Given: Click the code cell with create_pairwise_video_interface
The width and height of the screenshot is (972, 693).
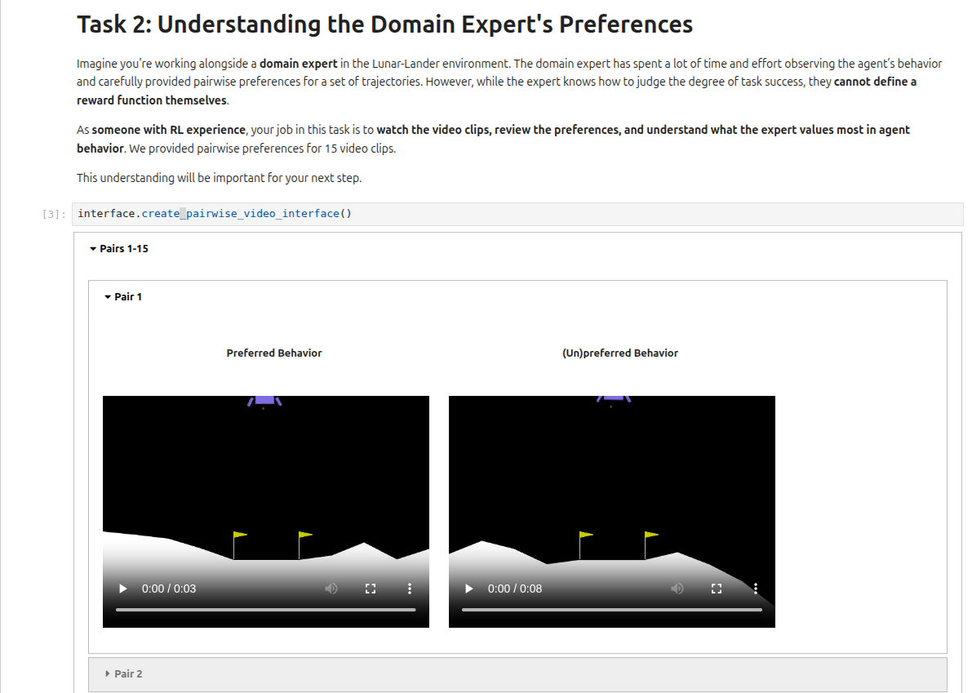Looking at the screenshot, I should [517, 214].
